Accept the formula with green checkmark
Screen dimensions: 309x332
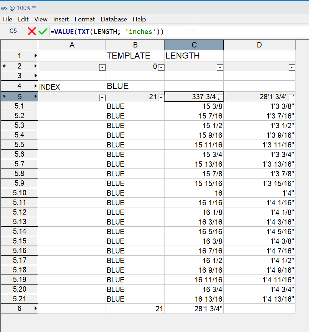coord(43,31)
